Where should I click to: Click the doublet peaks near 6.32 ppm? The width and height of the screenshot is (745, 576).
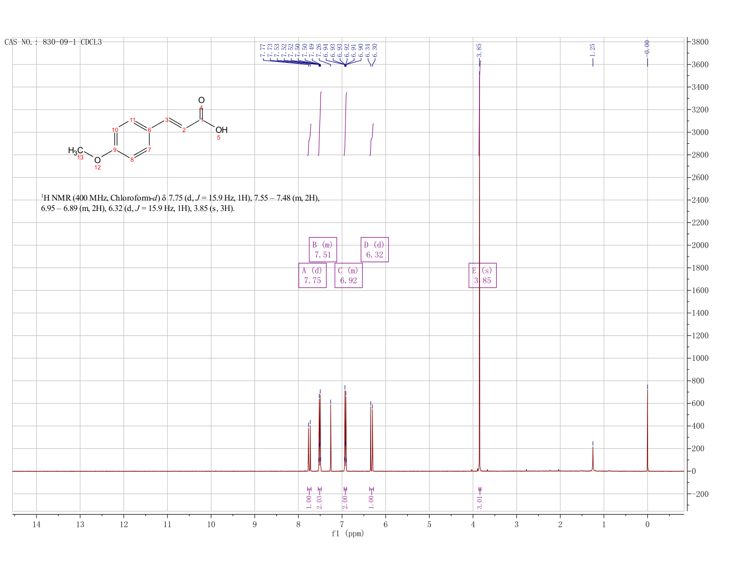(x=372, y=438)
